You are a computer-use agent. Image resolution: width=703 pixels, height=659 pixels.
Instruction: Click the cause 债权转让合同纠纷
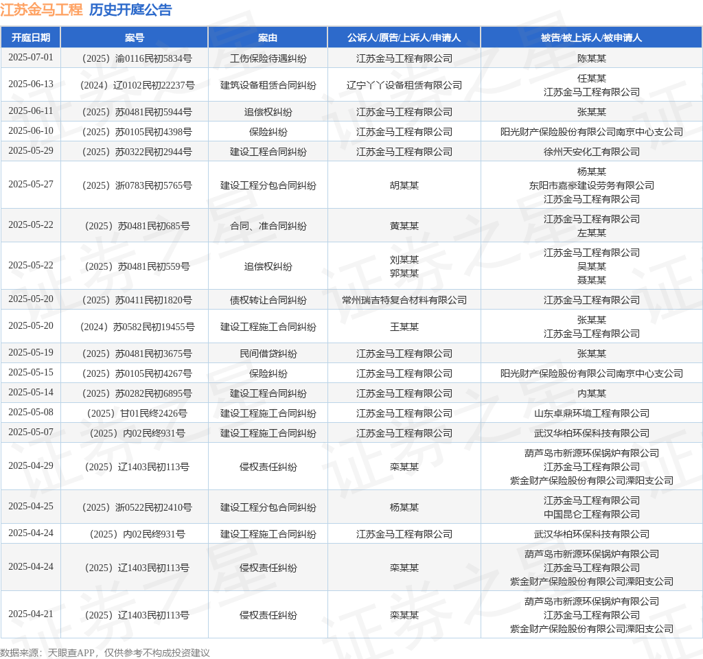coord(268,300)
